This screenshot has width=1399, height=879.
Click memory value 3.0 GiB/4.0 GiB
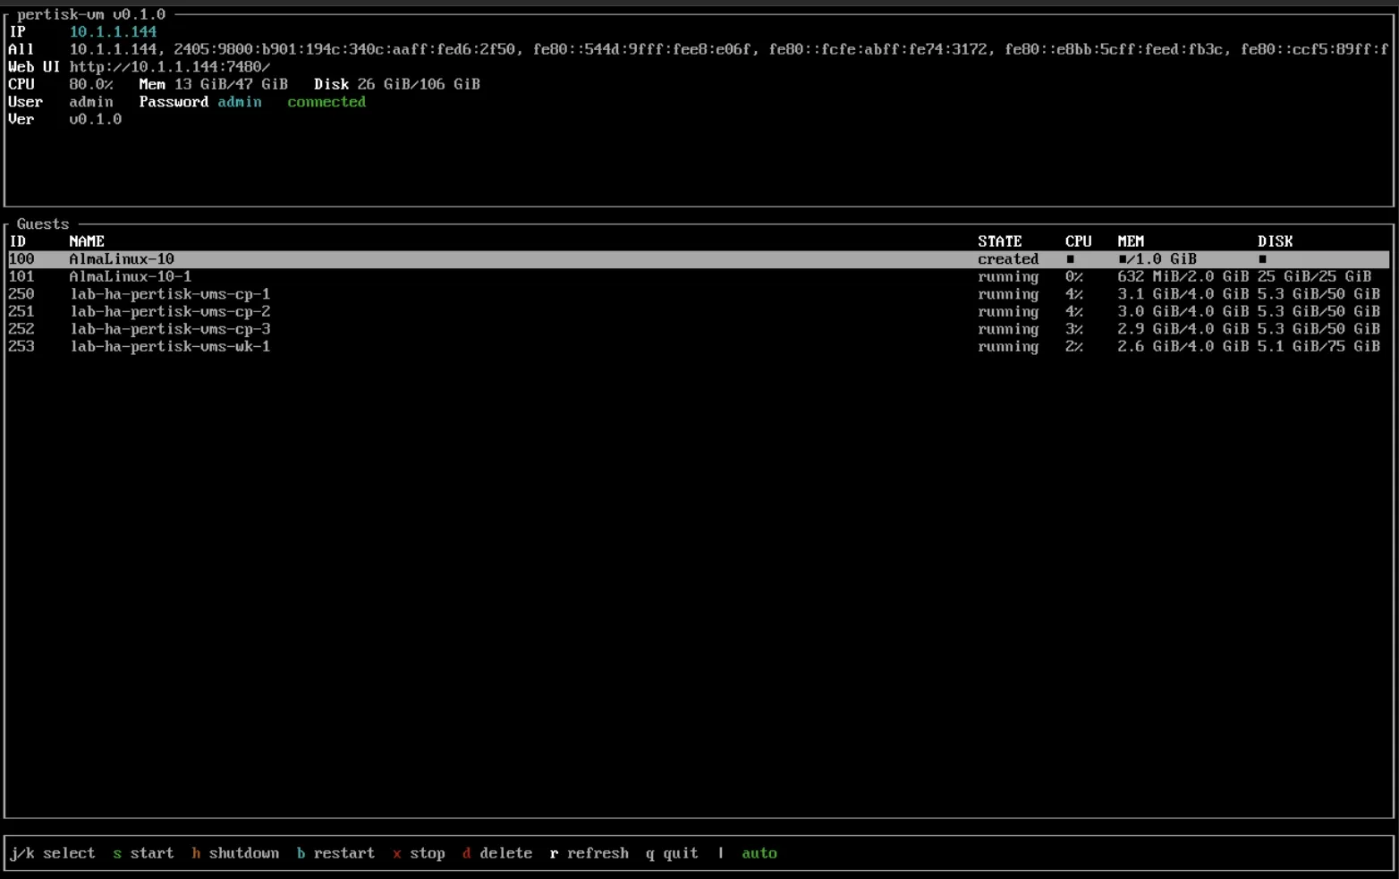click(x=1183, y=311)
